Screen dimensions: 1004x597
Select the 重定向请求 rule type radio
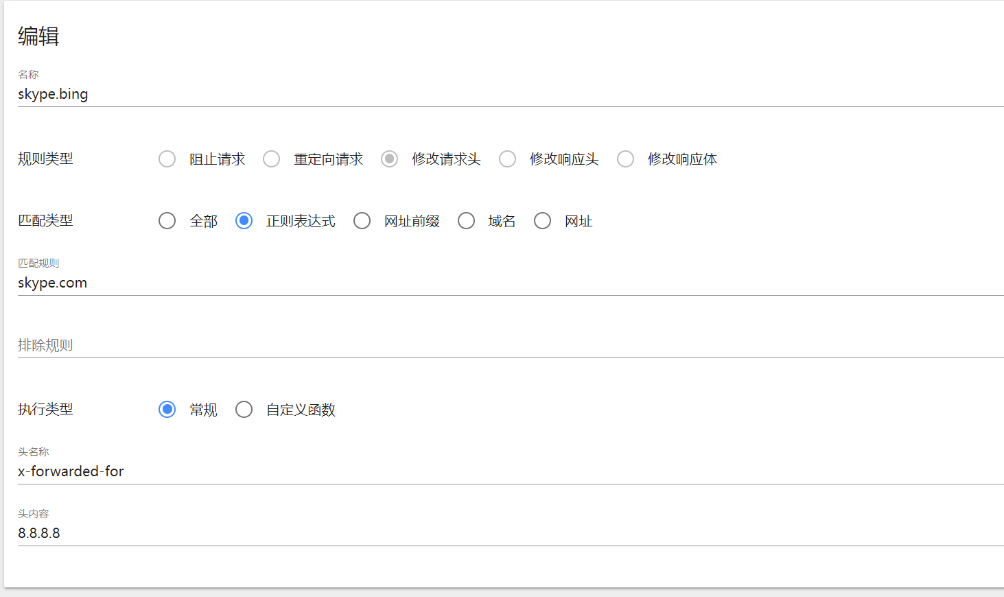(x=271, y=159)
